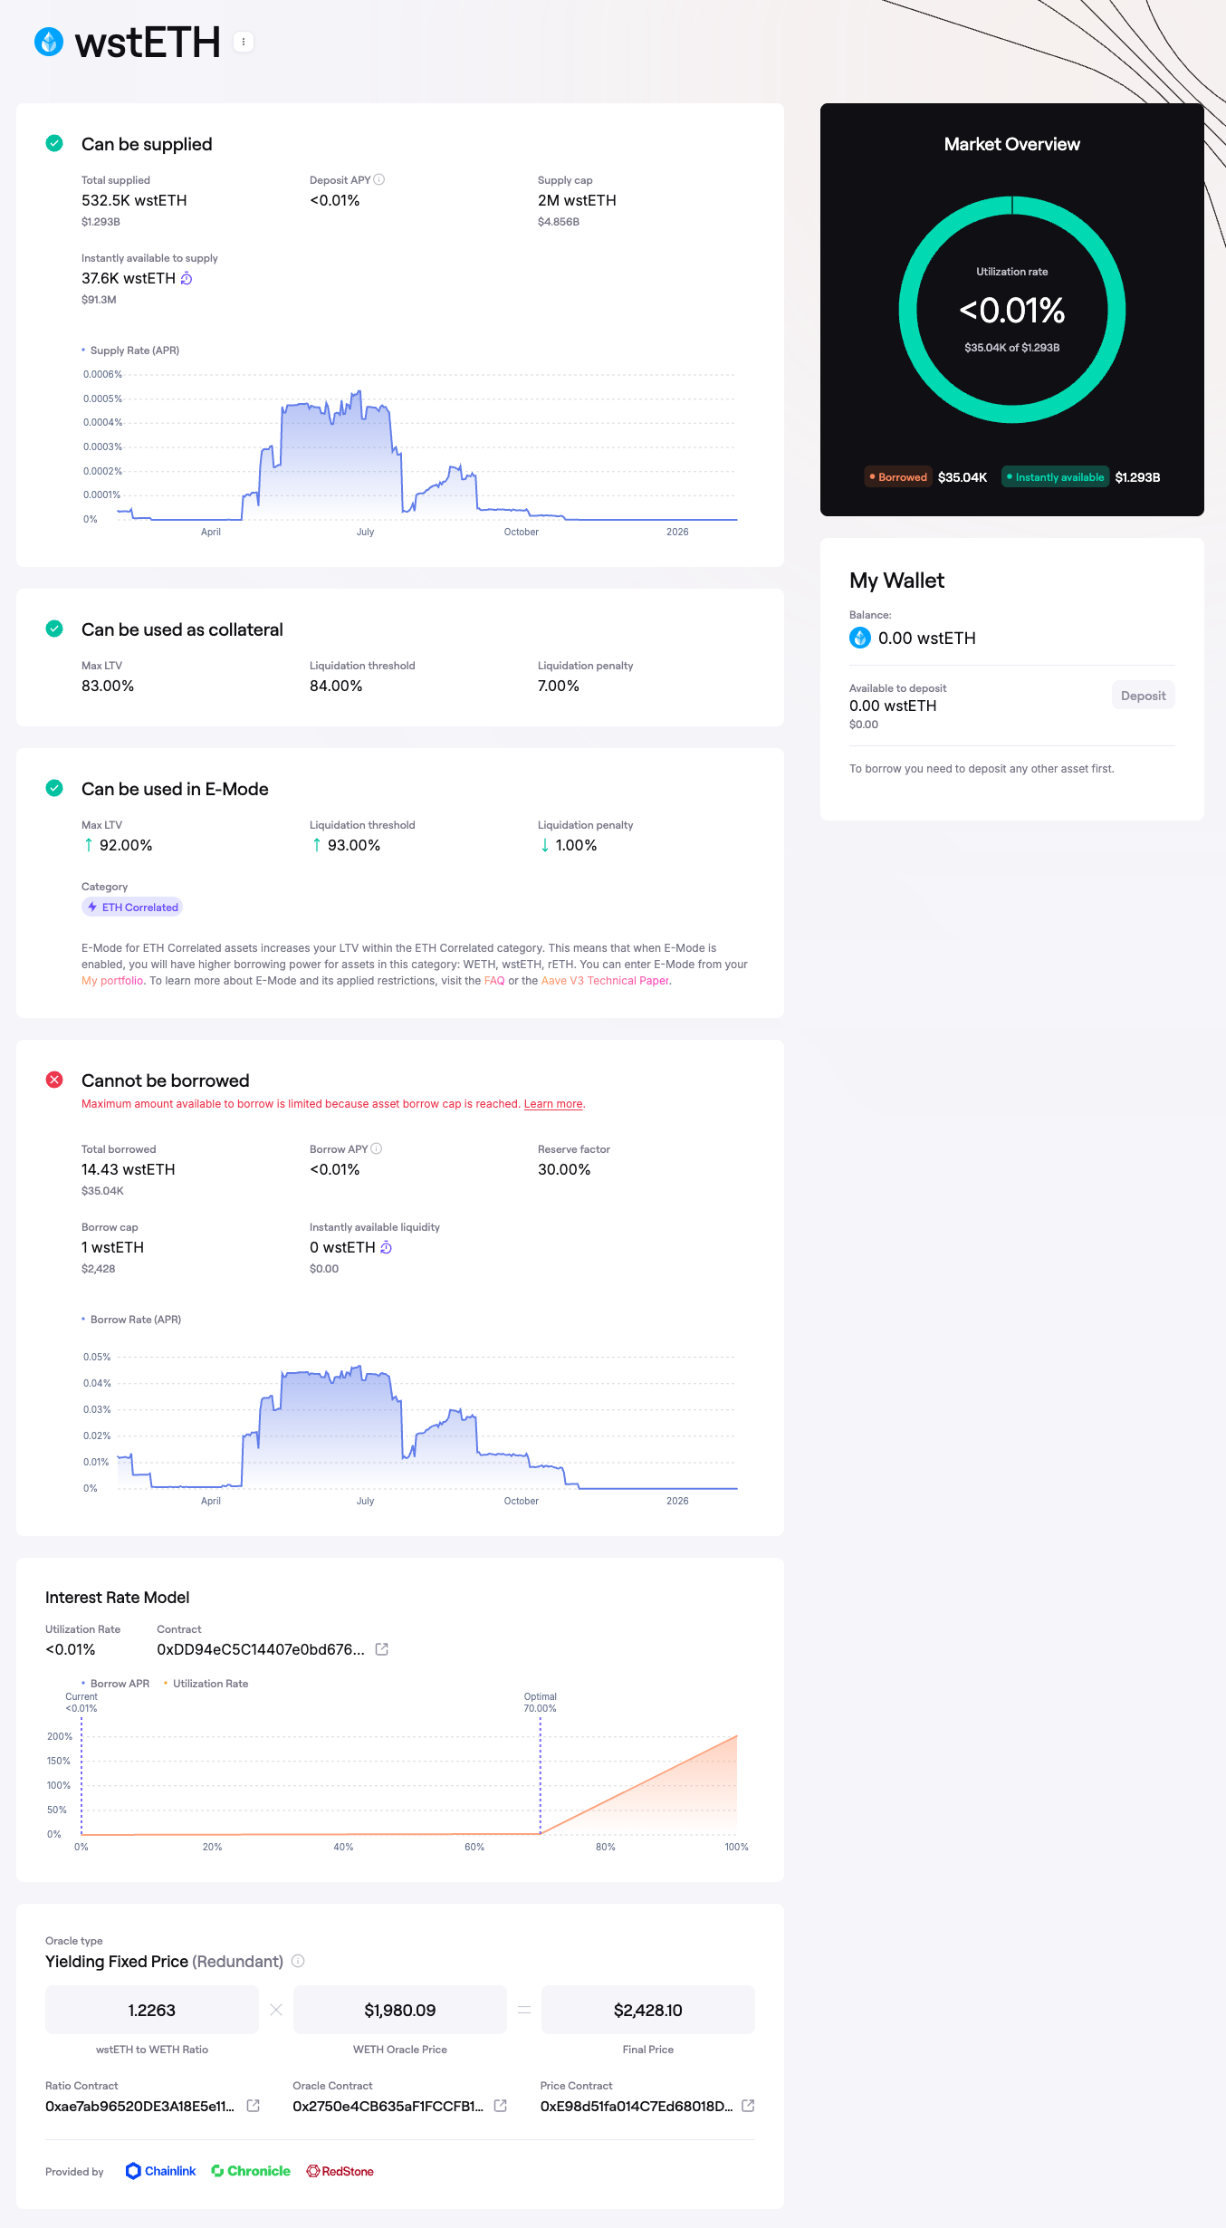Viewport: 1226px width, 2228px height.
Task: Follow the Learn more link about borrow cap
Action: 552,1104
